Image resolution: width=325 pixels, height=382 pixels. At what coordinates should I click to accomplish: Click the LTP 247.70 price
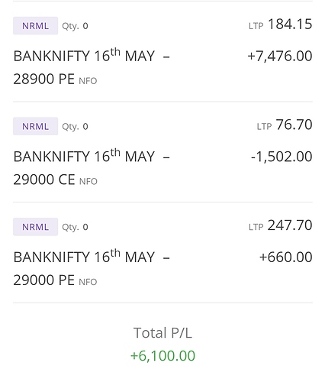[281, 225]
